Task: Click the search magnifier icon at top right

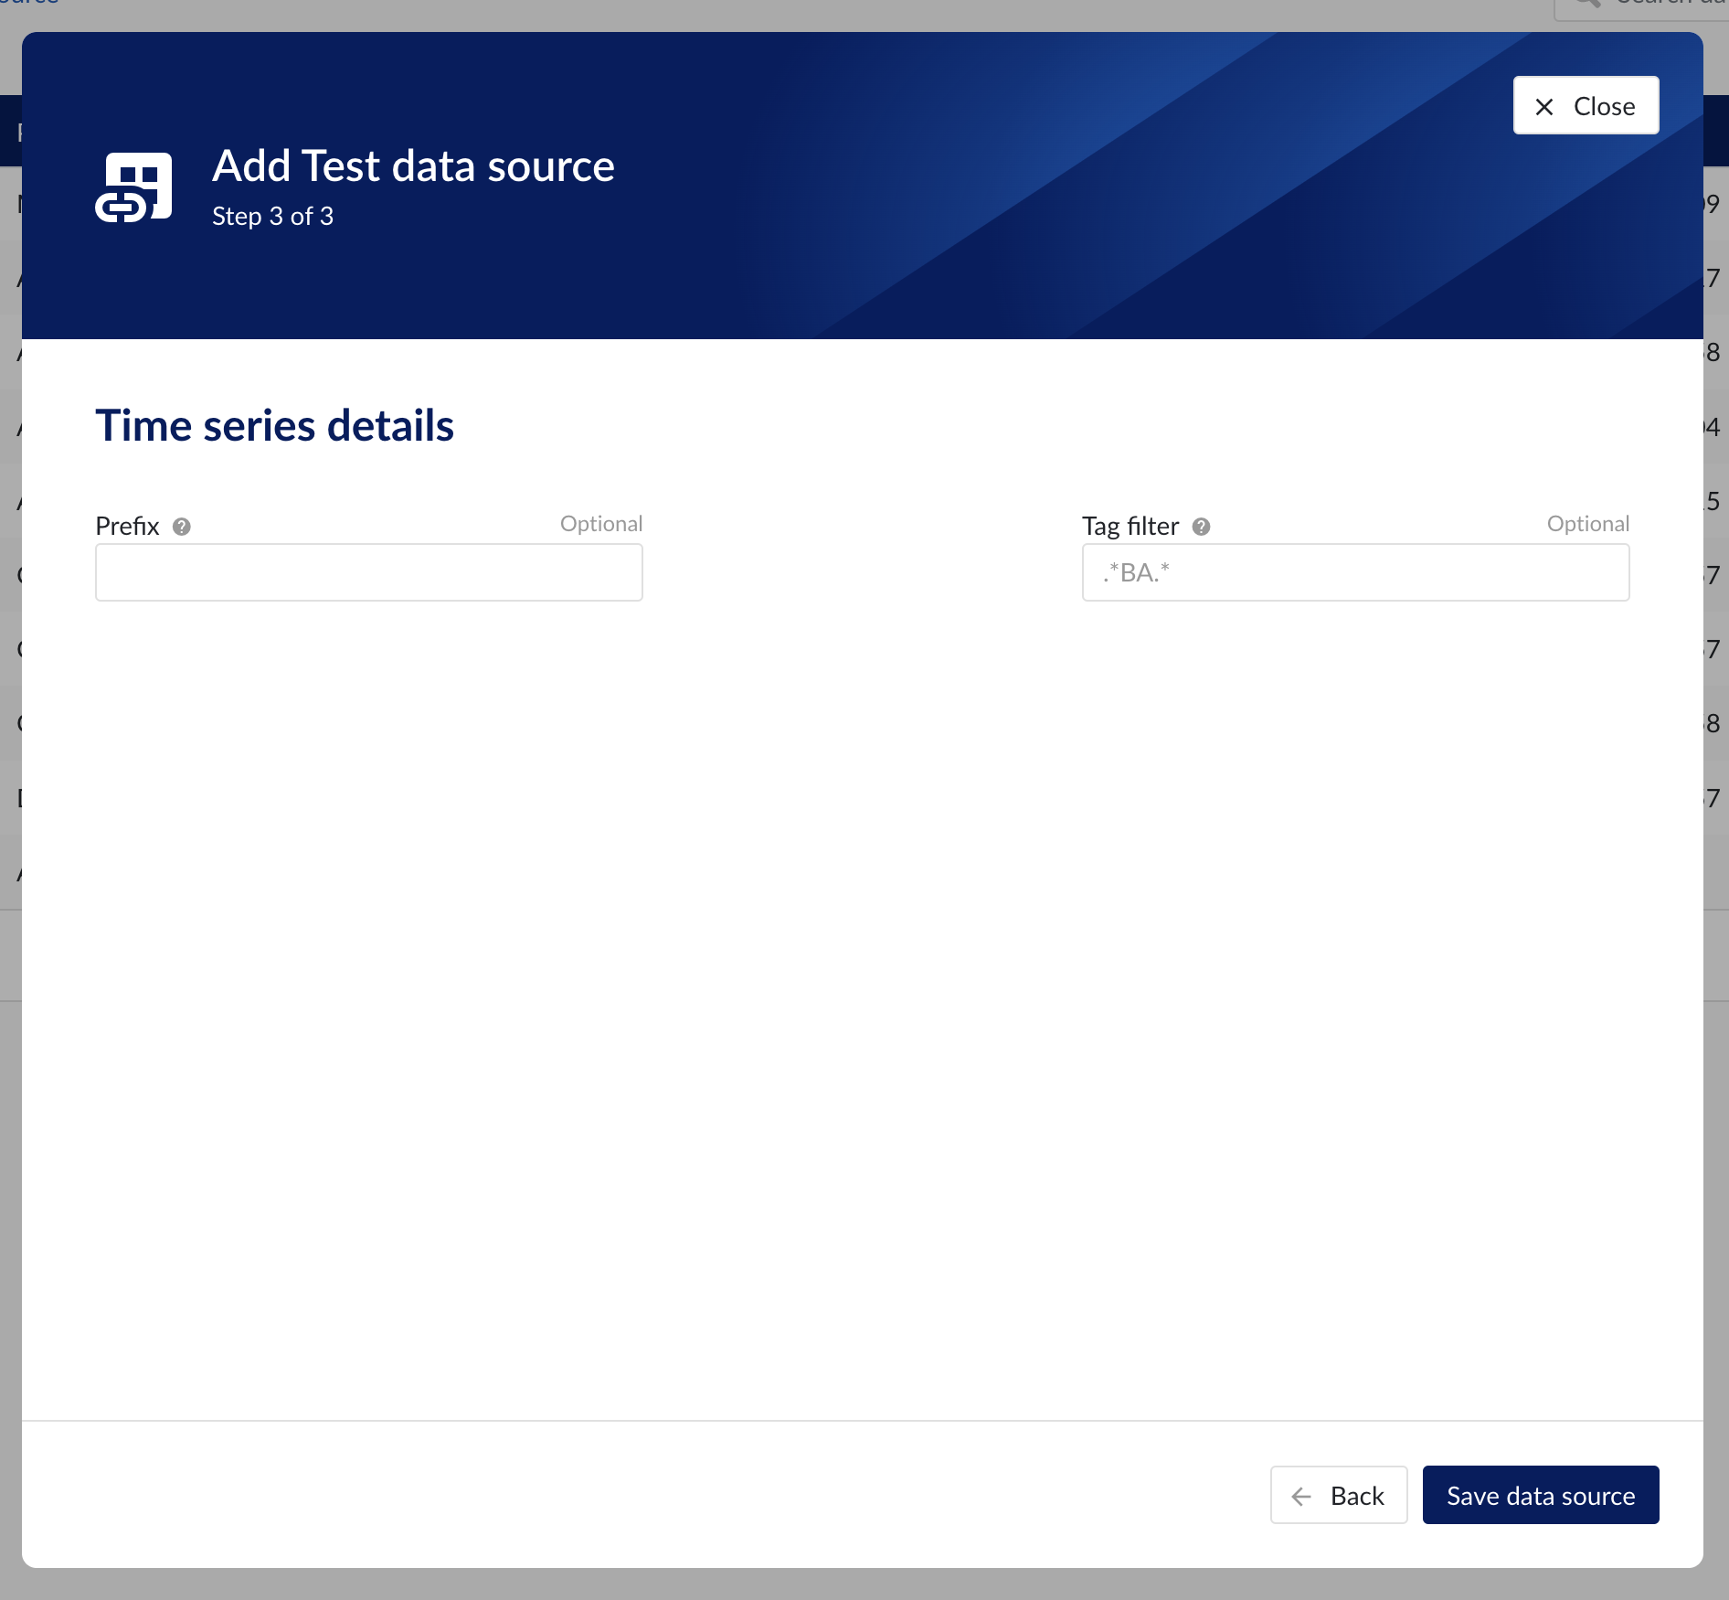Action: (x=1588, y=5)
